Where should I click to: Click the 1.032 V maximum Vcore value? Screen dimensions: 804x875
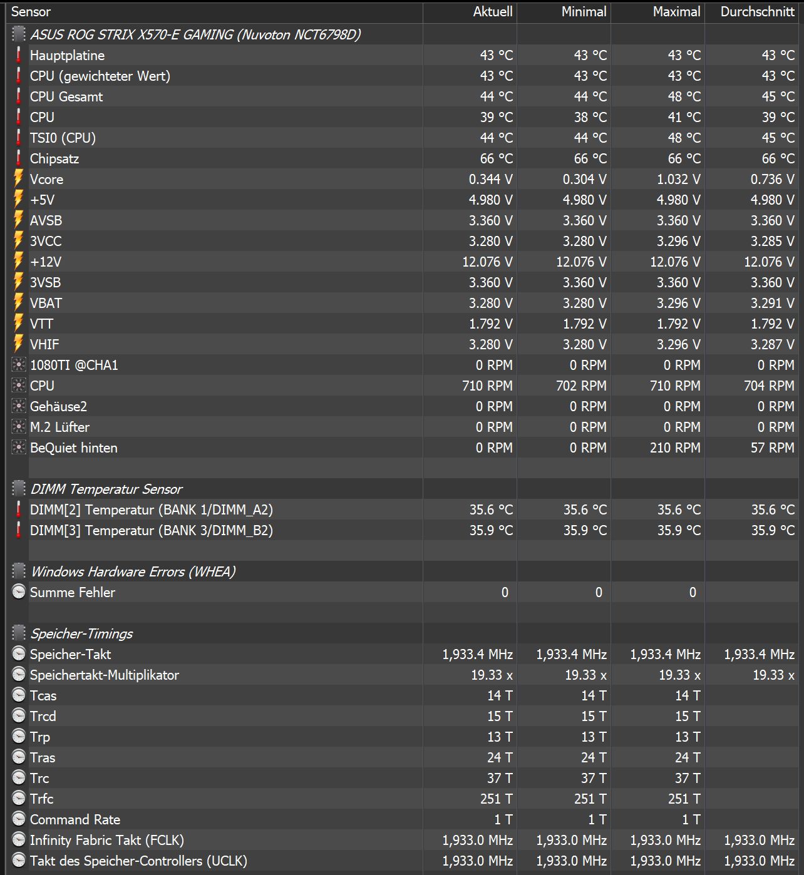click(678, 179)
